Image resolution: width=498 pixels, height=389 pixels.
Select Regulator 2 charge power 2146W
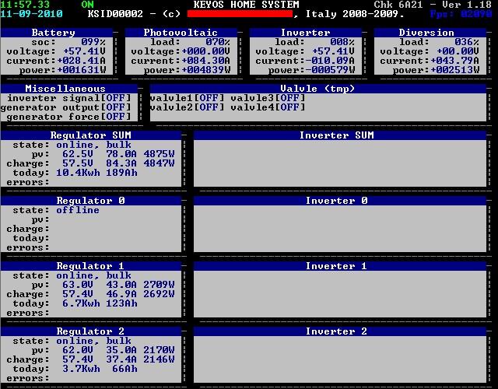(x=159, y=359)
